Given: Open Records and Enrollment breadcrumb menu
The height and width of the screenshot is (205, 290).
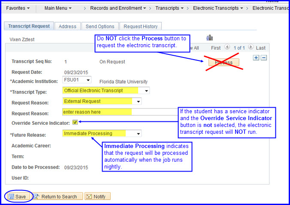Looking at the screenshot, I should [118, 8].
